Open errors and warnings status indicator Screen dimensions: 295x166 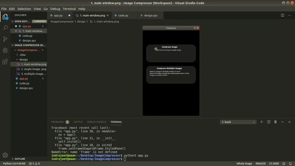(35, 164)
